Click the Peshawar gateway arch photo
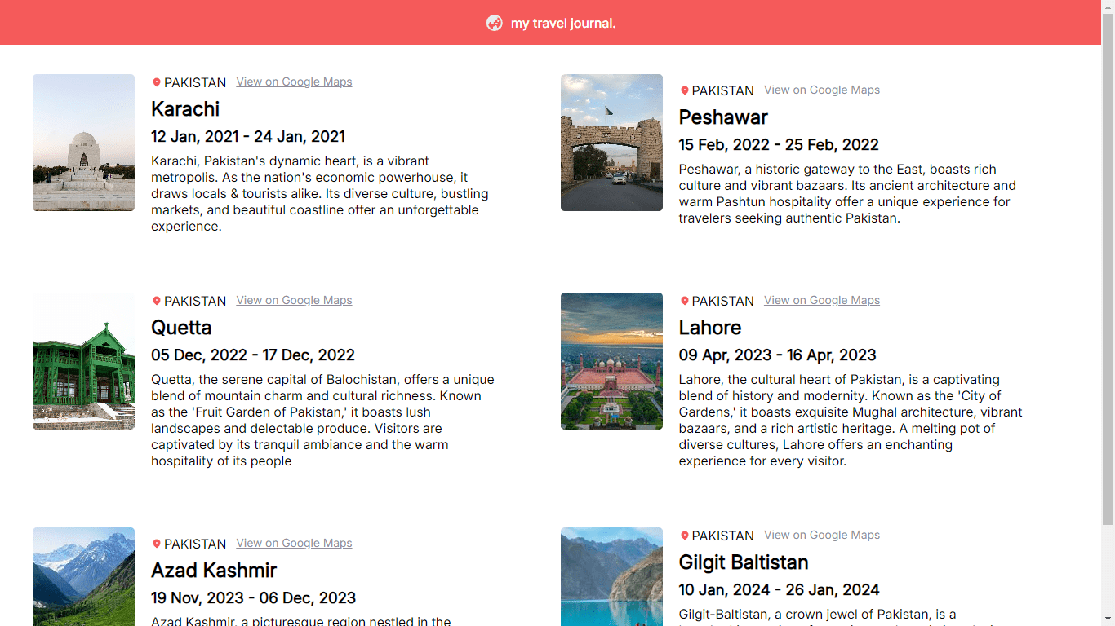Screen dimensions: 1115x626 (x=611, y=143)
